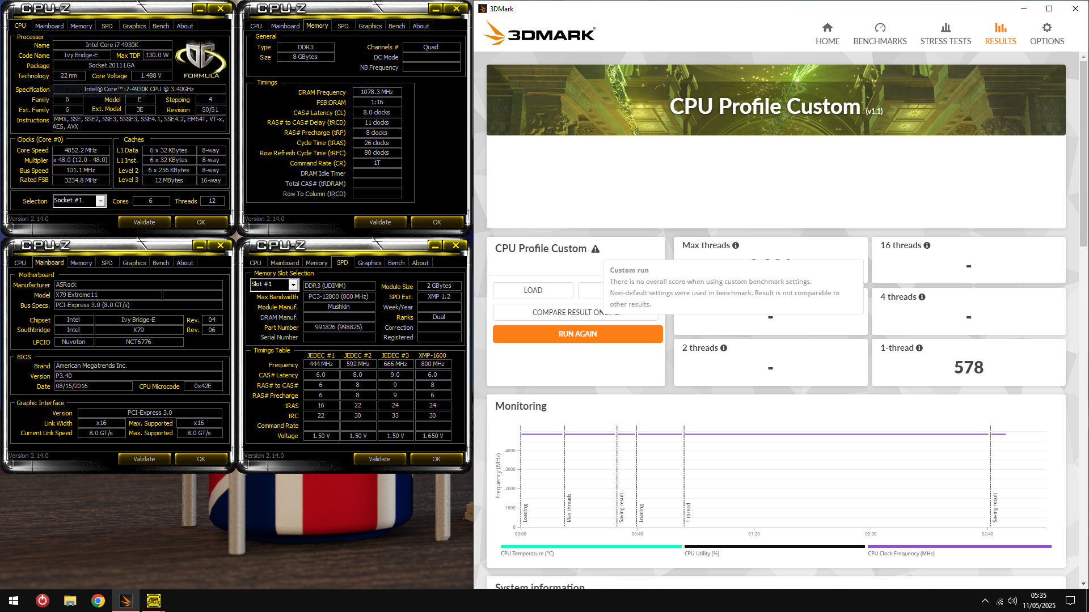Toggle CPU Temperature legend in Monitoring chart
1089x612 pixels.
click(x=590, y=550)
